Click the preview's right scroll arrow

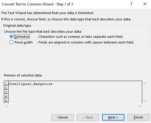tap(140, 106)
